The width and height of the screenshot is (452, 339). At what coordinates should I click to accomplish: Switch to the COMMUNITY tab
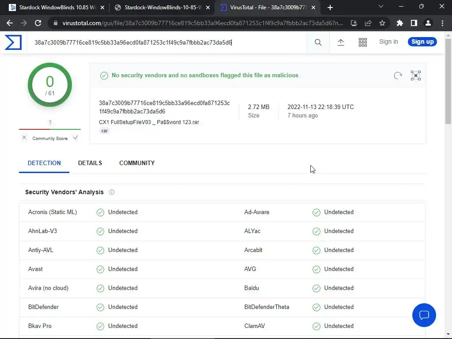(137, 163)
